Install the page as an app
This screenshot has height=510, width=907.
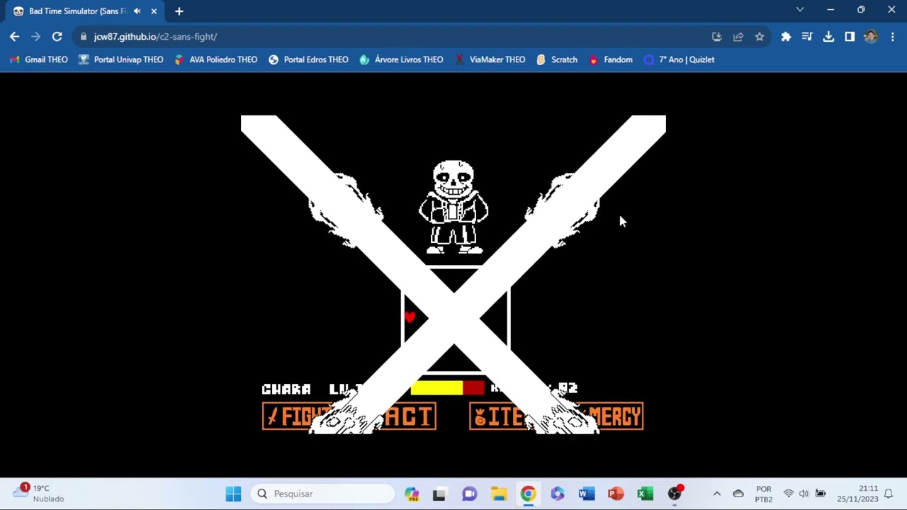click(x=716, y=36)
